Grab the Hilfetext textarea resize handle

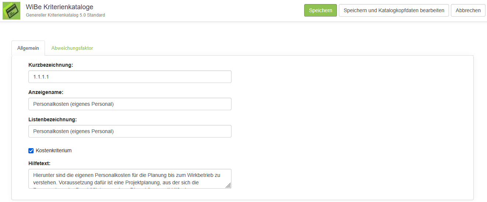click(x=229, y=185)
